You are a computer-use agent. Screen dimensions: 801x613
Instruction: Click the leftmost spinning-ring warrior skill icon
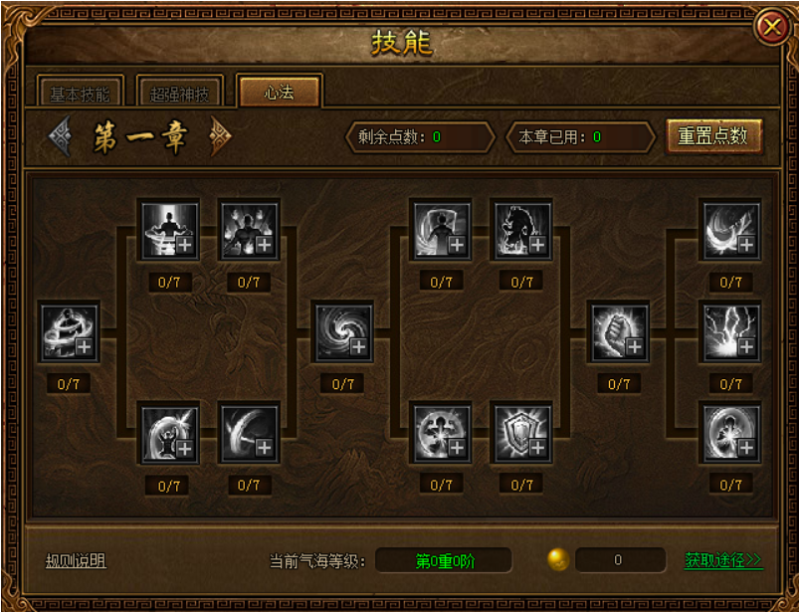pyautogui.click(x=70, y=332)
